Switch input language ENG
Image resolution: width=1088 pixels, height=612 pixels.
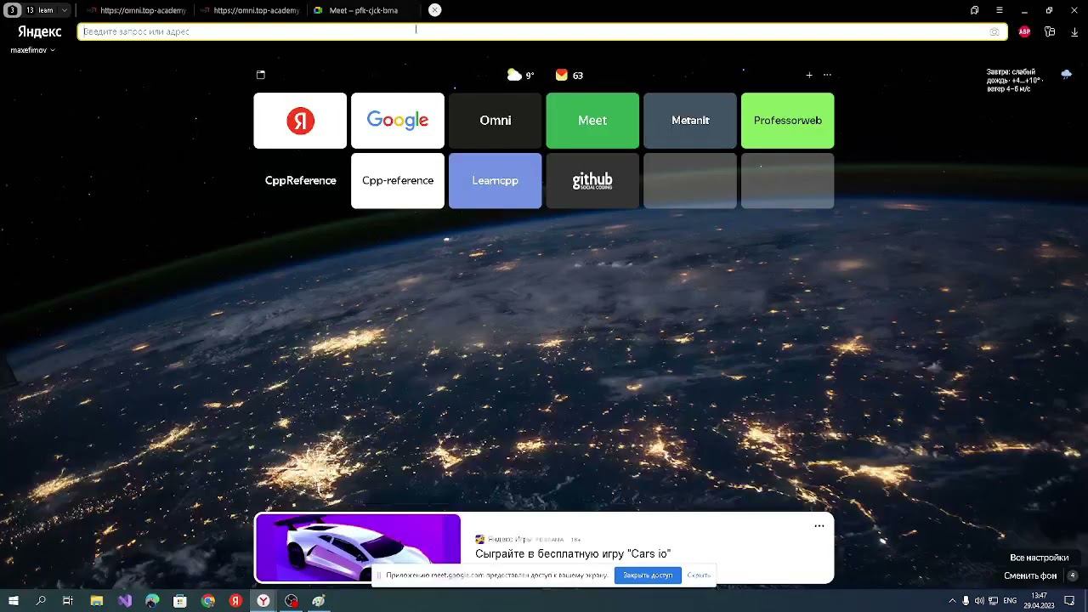pyautogui.click(x=1010, y=601)
